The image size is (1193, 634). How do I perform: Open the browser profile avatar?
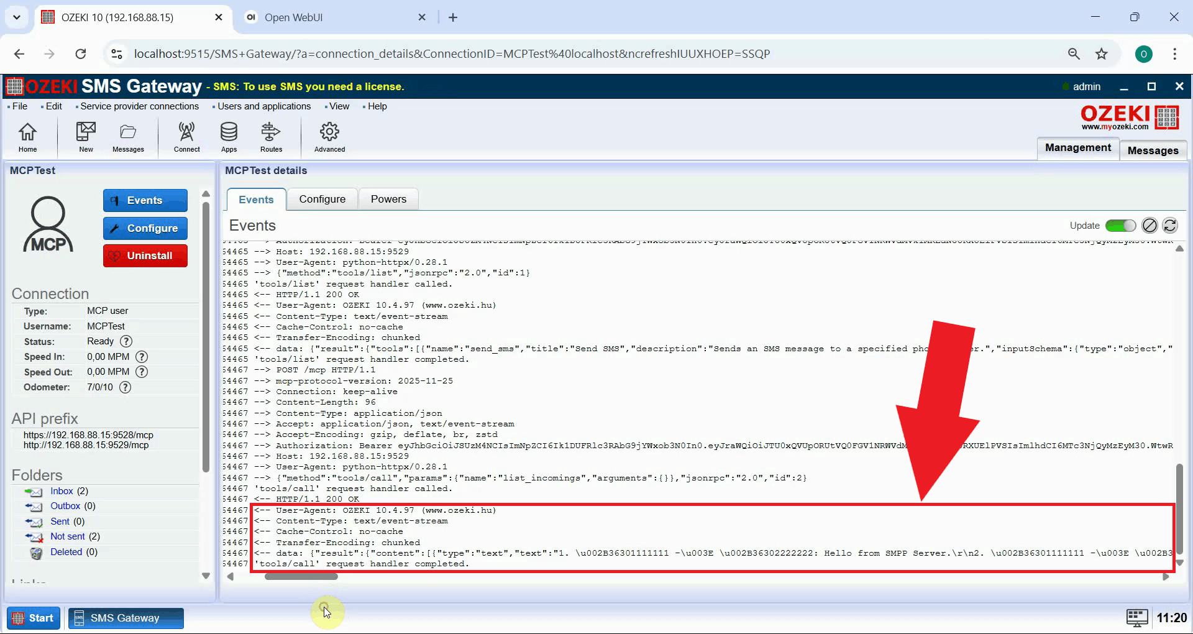(1143, 54)
